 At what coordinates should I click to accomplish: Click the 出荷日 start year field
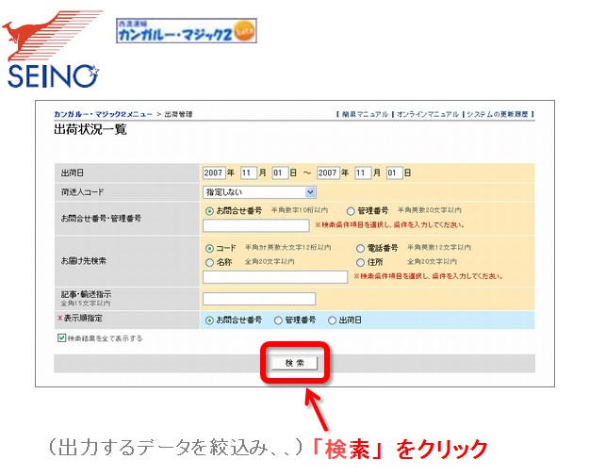(213, 173)
